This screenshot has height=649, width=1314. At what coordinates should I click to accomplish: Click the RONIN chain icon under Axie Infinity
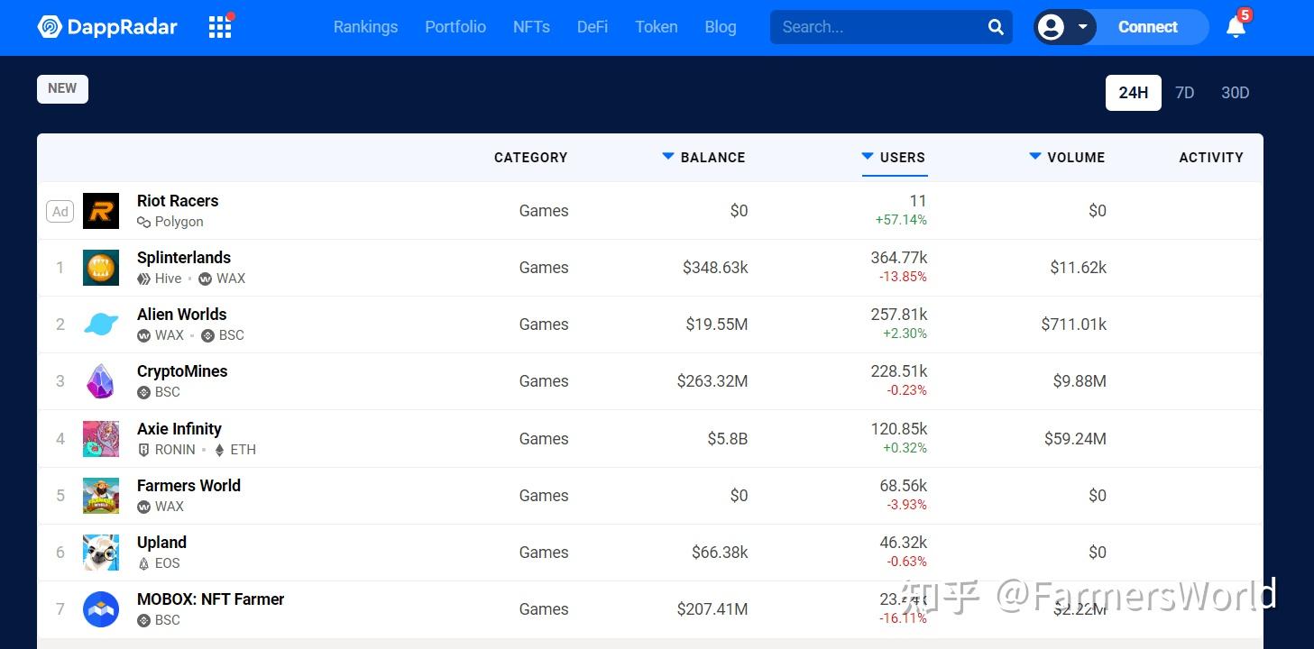143,450
